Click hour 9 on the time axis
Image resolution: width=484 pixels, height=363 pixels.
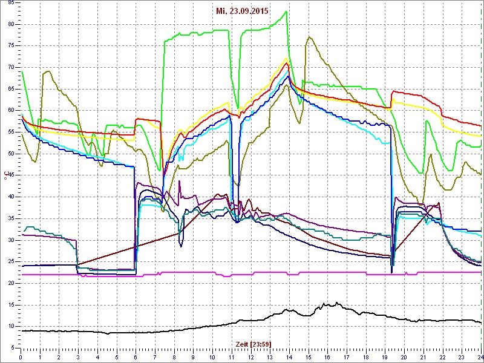point(193,358)
